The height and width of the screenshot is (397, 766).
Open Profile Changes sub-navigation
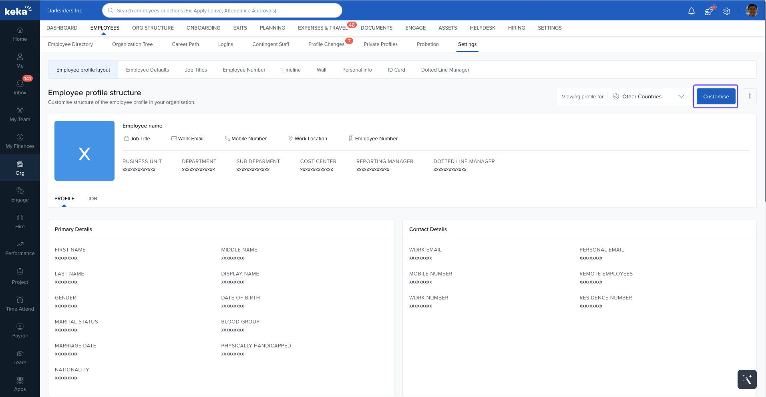(326, 44)
